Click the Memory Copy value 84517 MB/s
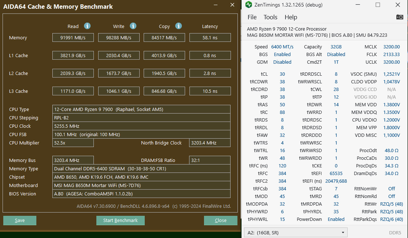This screenshot has width=408, height=238. [x=164, y=37]
